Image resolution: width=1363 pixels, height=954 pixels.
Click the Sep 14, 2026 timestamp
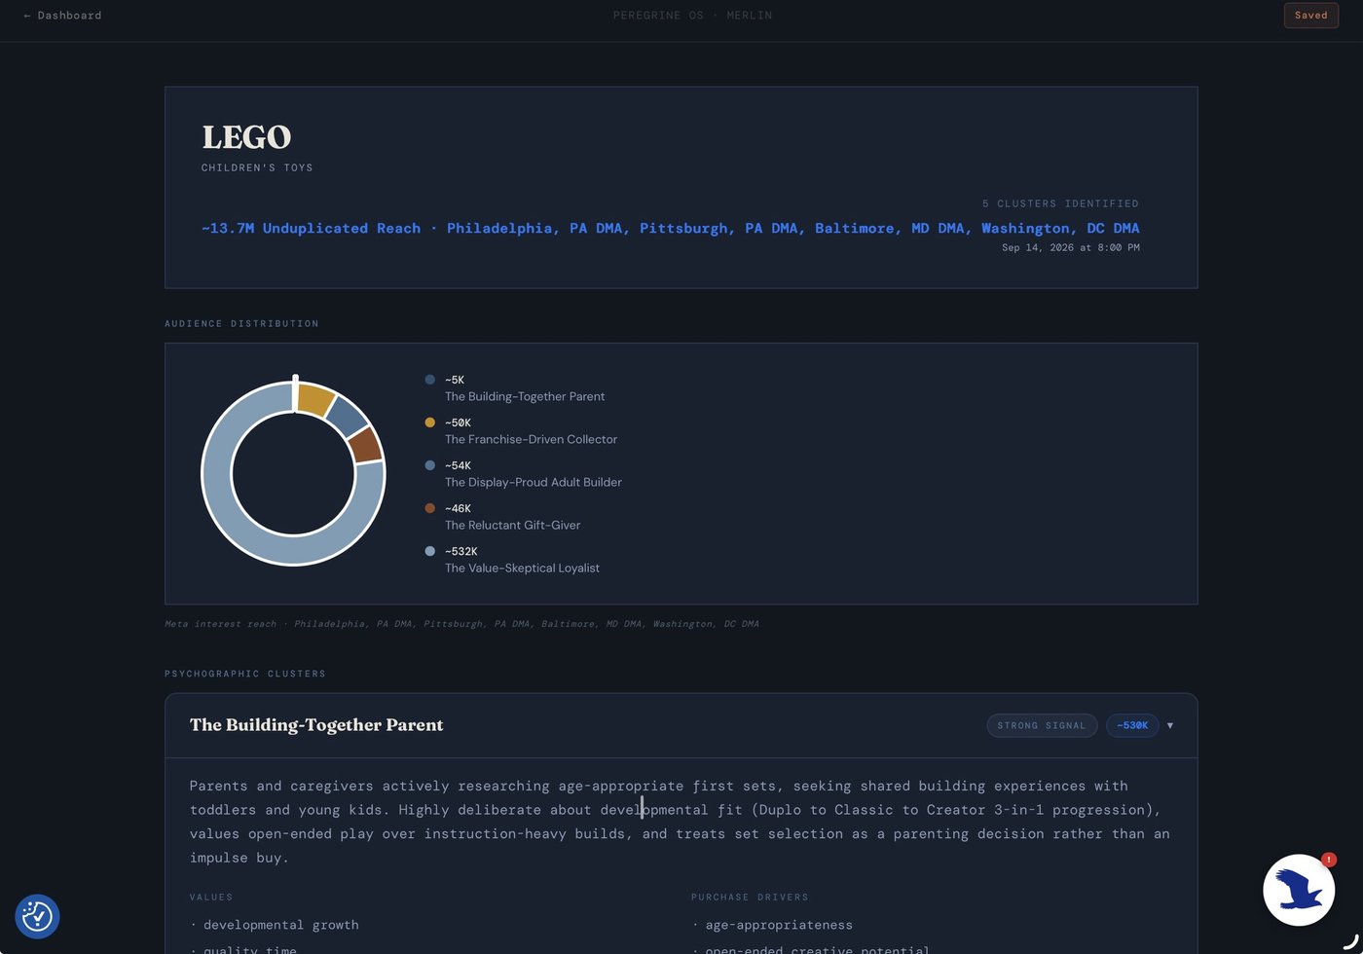pyautogui.click(x=1071, y=247)
